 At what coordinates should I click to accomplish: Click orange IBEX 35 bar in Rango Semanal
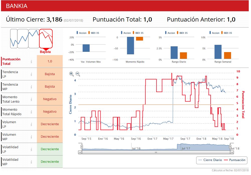(227, 56)
